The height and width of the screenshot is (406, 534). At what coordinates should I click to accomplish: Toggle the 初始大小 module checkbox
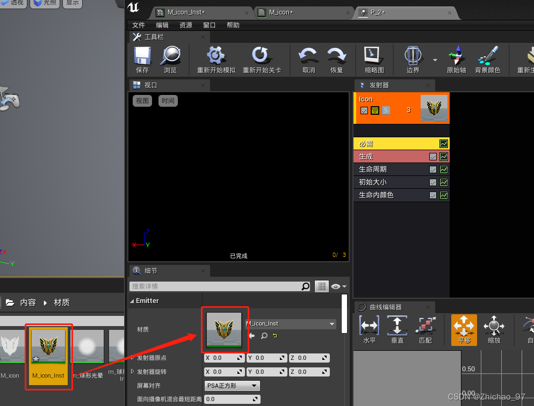click(433, 182)
